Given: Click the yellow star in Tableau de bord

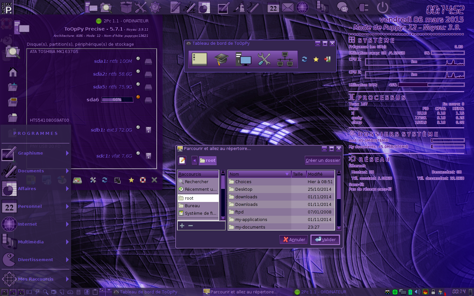Looking at the screenshot, I should 316,59.
